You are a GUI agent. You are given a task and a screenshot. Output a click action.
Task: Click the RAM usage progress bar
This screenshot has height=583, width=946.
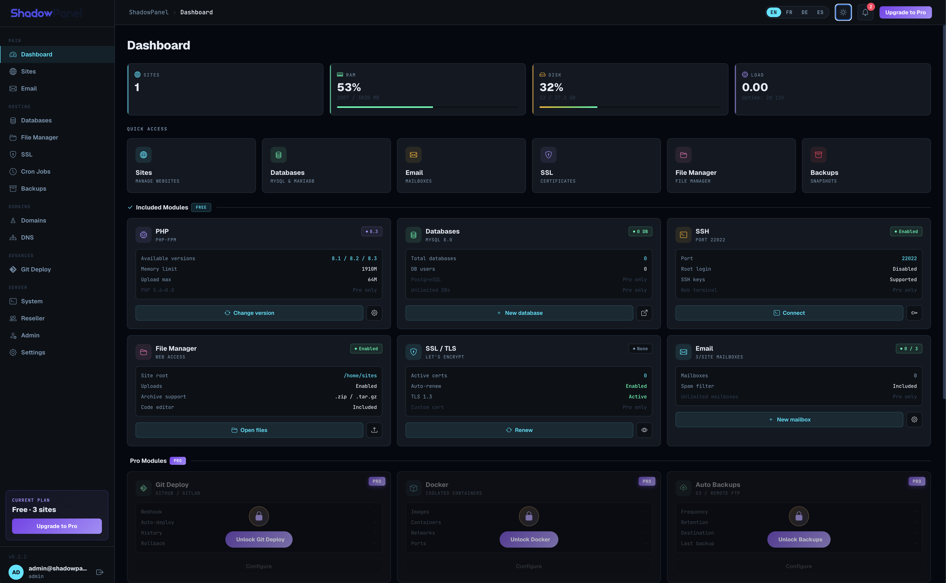point(428,107)
